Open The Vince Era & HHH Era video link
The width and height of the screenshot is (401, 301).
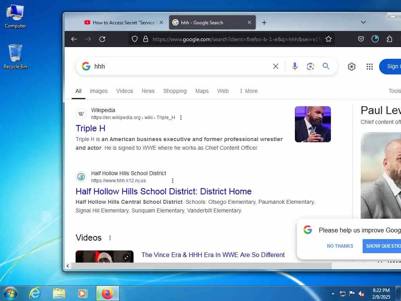tap(213, 255)
